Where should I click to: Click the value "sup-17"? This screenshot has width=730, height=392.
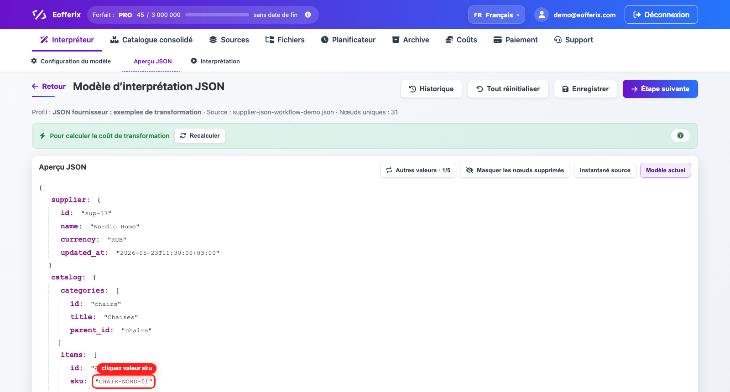pyautogui.click(x=96, y=213)
